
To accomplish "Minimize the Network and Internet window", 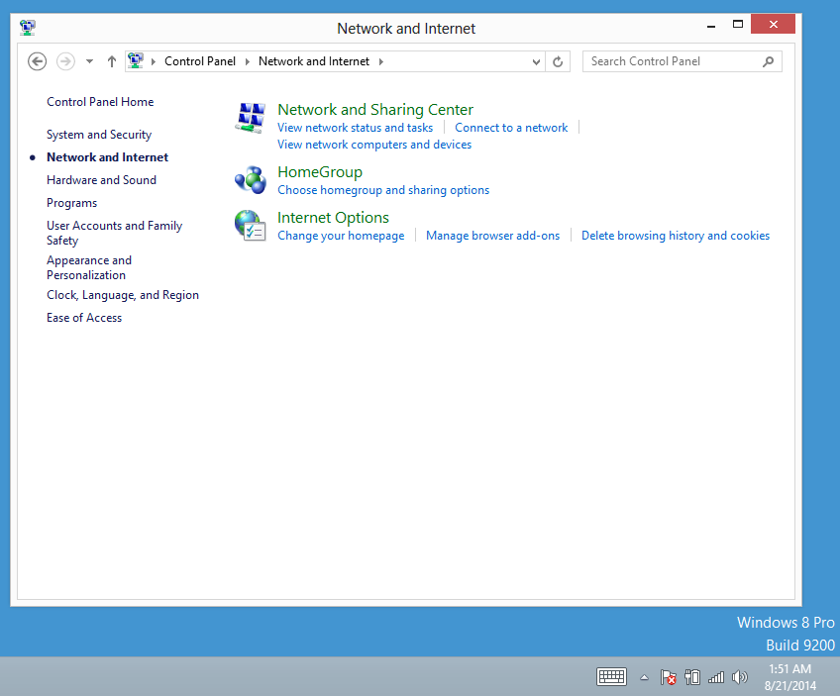I will pos(711,25).
